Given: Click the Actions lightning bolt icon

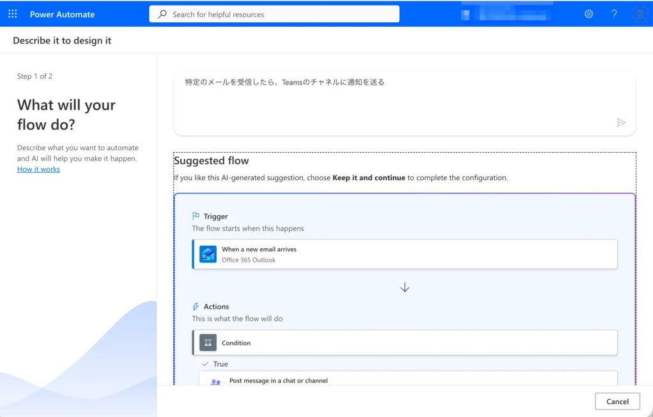Looking at the screenshot, I should click(x=196, y=306).
